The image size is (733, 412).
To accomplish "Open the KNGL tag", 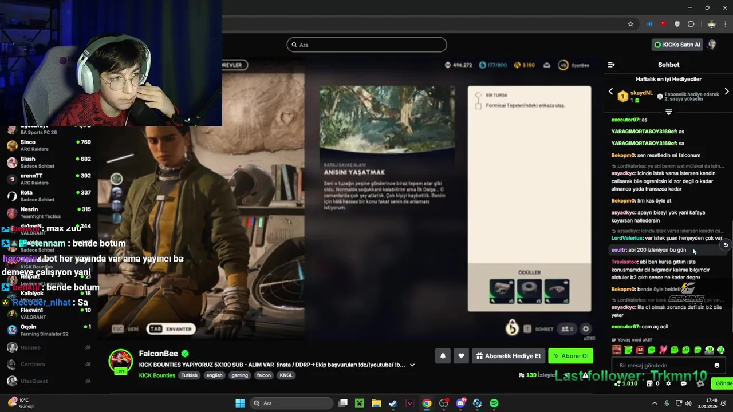I will click(286, 375).
